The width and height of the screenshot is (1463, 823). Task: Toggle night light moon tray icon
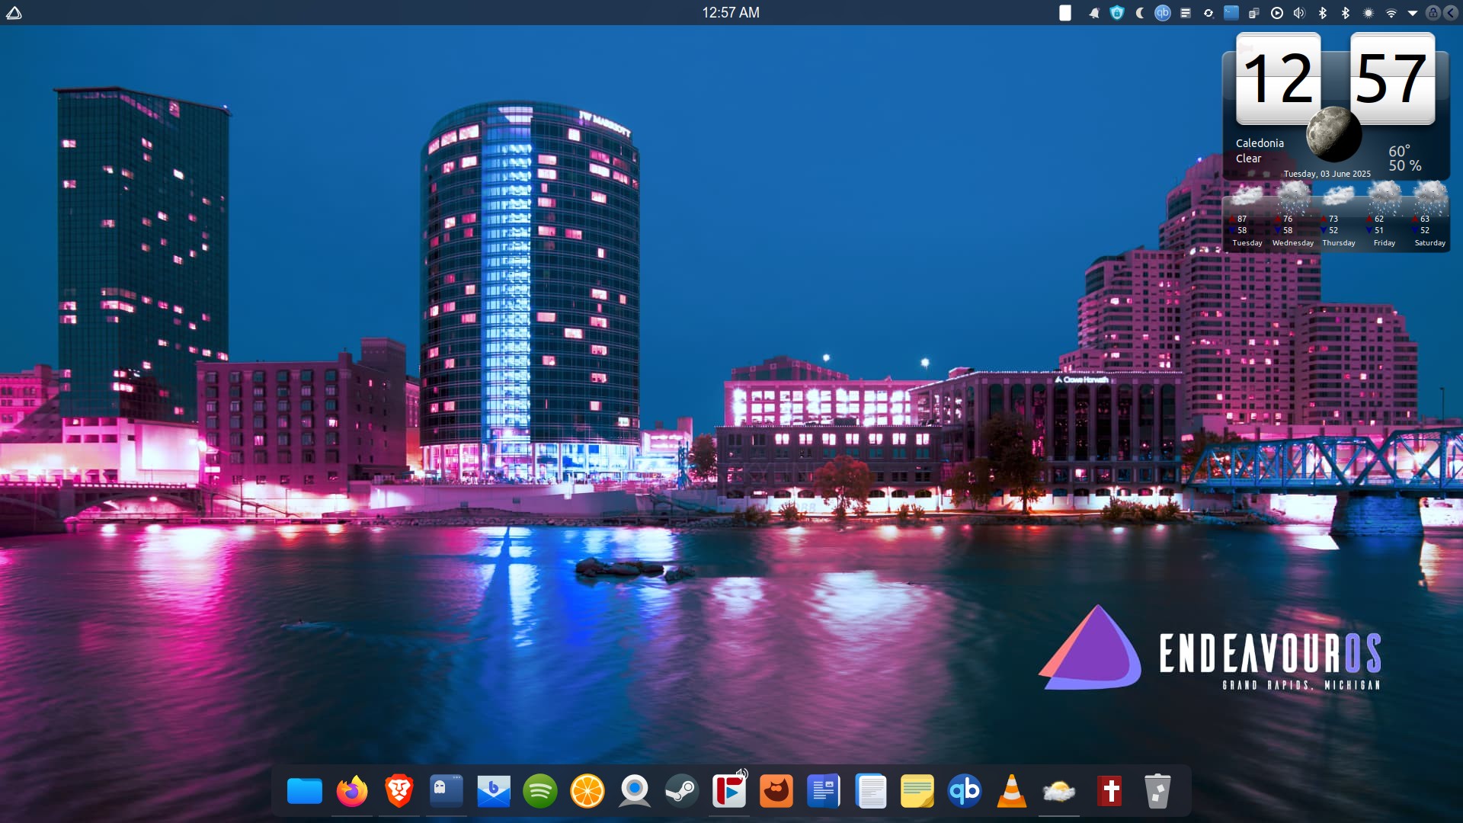1140,13
